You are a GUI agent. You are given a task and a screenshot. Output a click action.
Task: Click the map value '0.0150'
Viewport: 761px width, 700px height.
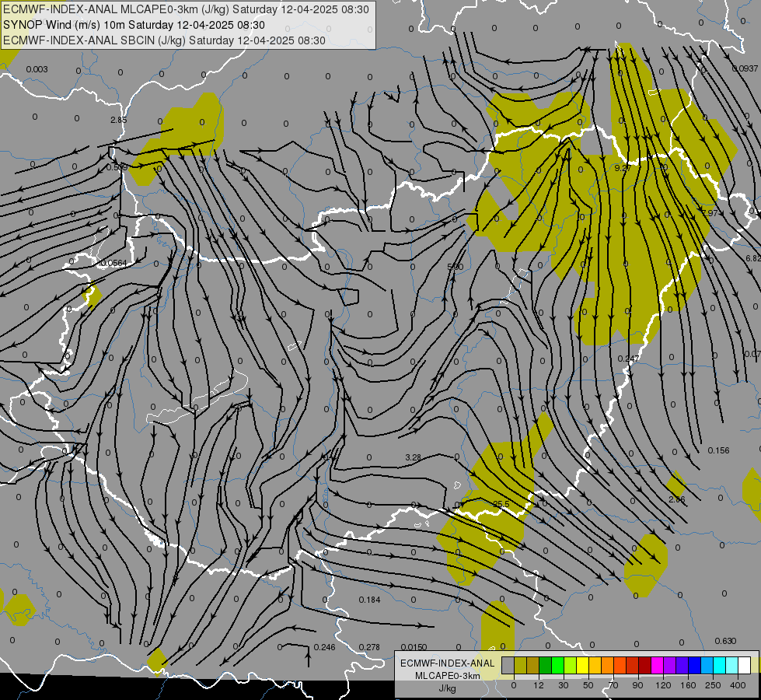(414, 647)
